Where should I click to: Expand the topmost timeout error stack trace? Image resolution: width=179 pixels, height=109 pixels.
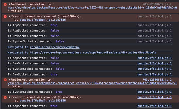coord(10,17)
